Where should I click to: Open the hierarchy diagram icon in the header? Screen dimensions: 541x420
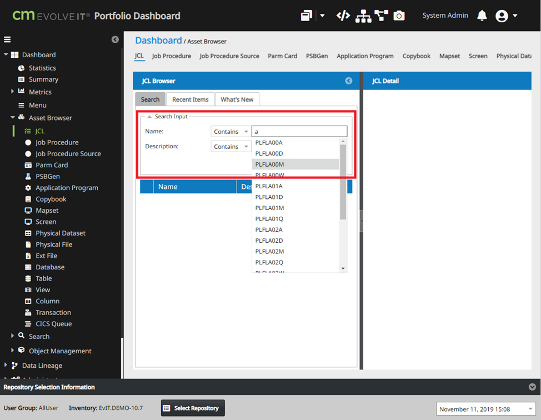pos(363,16)
